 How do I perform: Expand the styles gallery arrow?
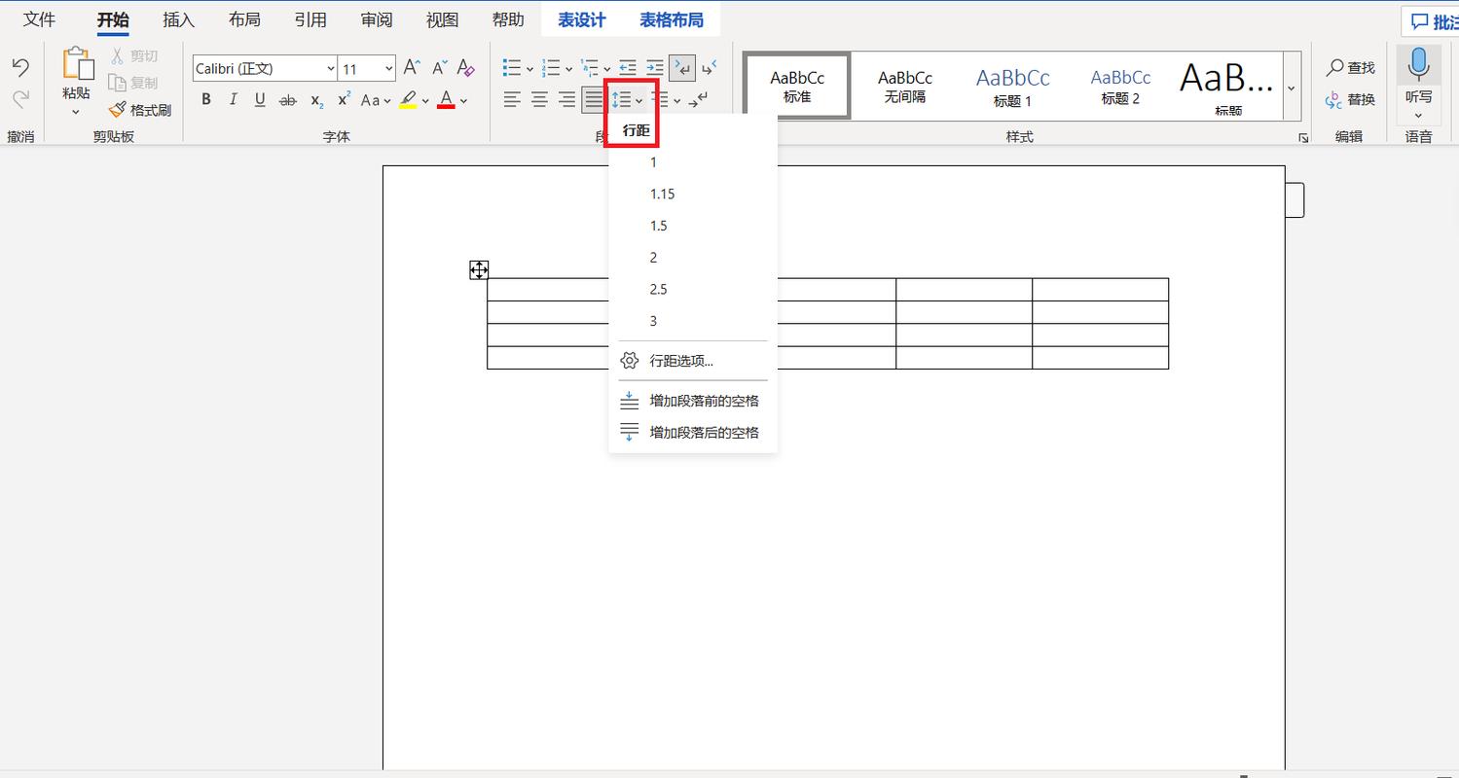(1291, 87)
